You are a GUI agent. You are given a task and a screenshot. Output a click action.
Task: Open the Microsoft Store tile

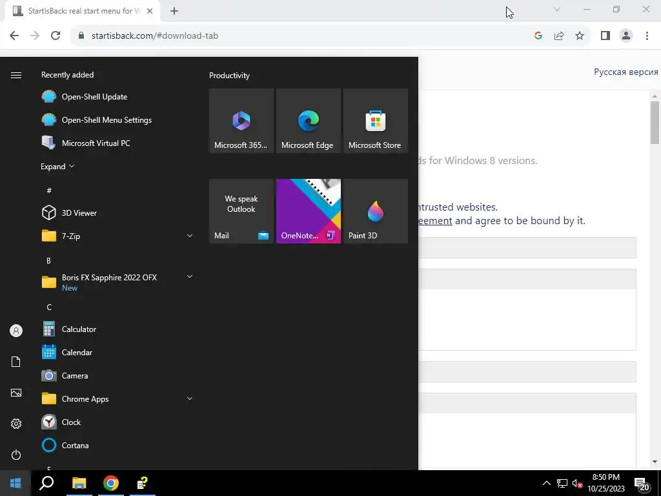[x=376, y=121]
